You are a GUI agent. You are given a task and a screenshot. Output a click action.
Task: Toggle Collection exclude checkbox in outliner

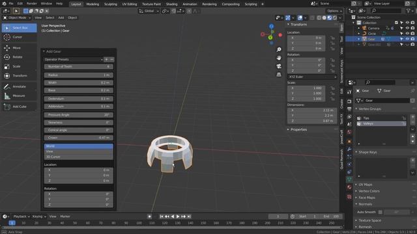point(396,23)
